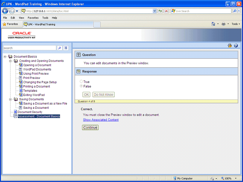Select Assessment - Document Basics item
Image resolution: width=243 pixels, height=182 pixels.
coord(39,116)
